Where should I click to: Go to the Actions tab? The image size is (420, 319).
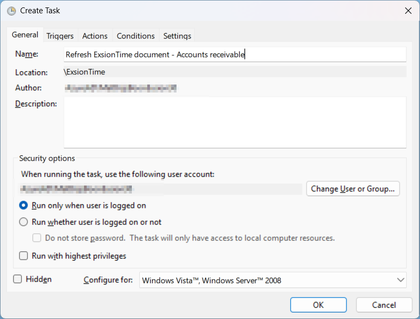click(x=95, y=36)
